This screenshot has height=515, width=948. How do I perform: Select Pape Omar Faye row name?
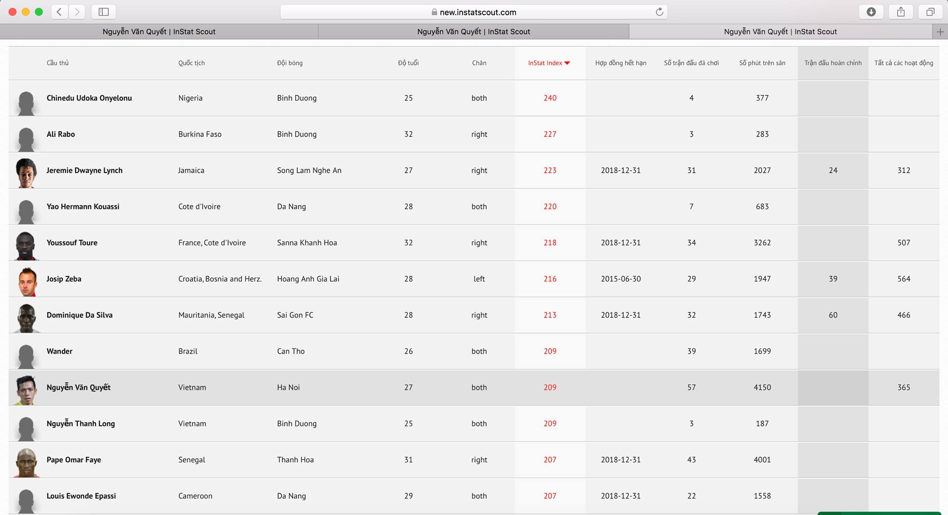click(74, 459)
